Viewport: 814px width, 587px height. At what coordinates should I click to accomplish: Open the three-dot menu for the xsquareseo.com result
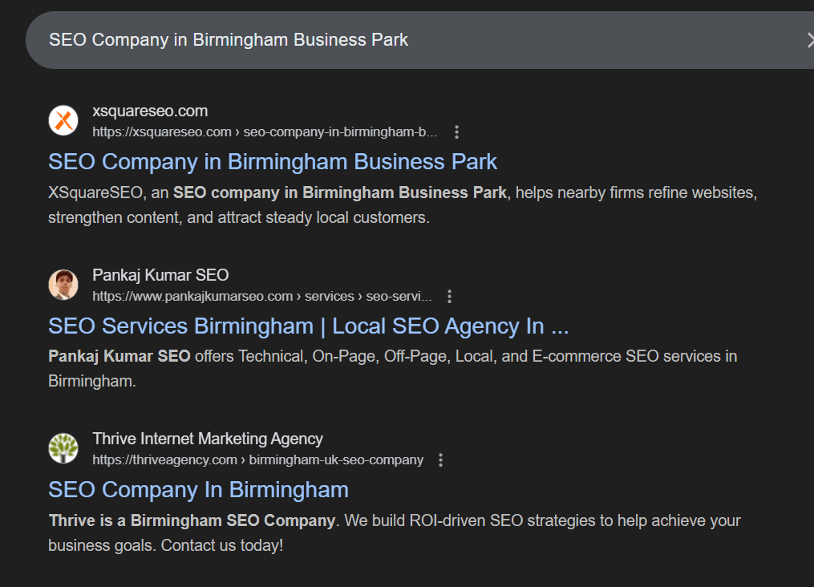point(456,132)
